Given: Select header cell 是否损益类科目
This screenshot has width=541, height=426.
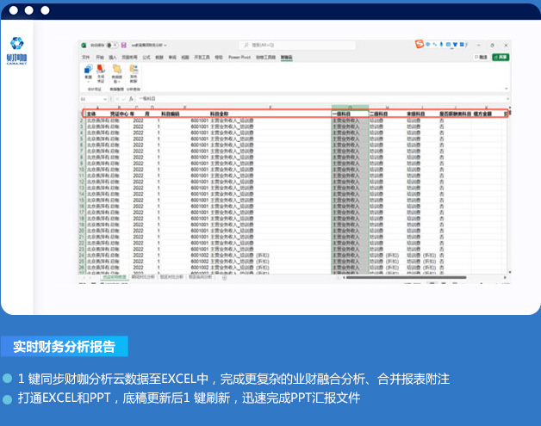Looking at the screenshot, I should click(455, 114).
